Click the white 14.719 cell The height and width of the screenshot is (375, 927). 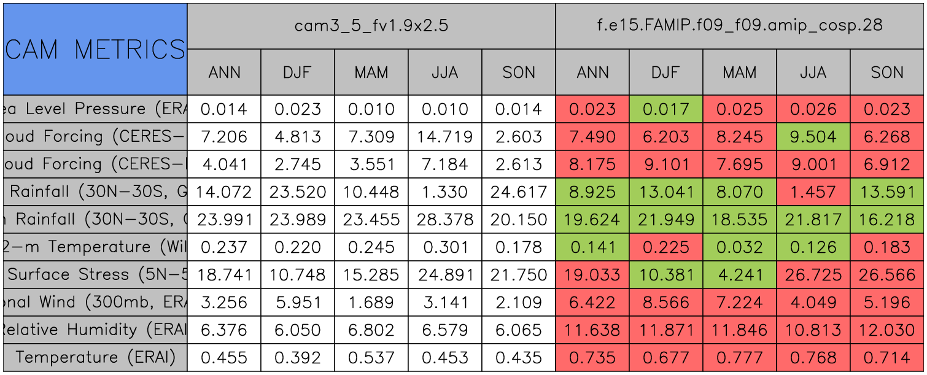(x=444, y=137)
